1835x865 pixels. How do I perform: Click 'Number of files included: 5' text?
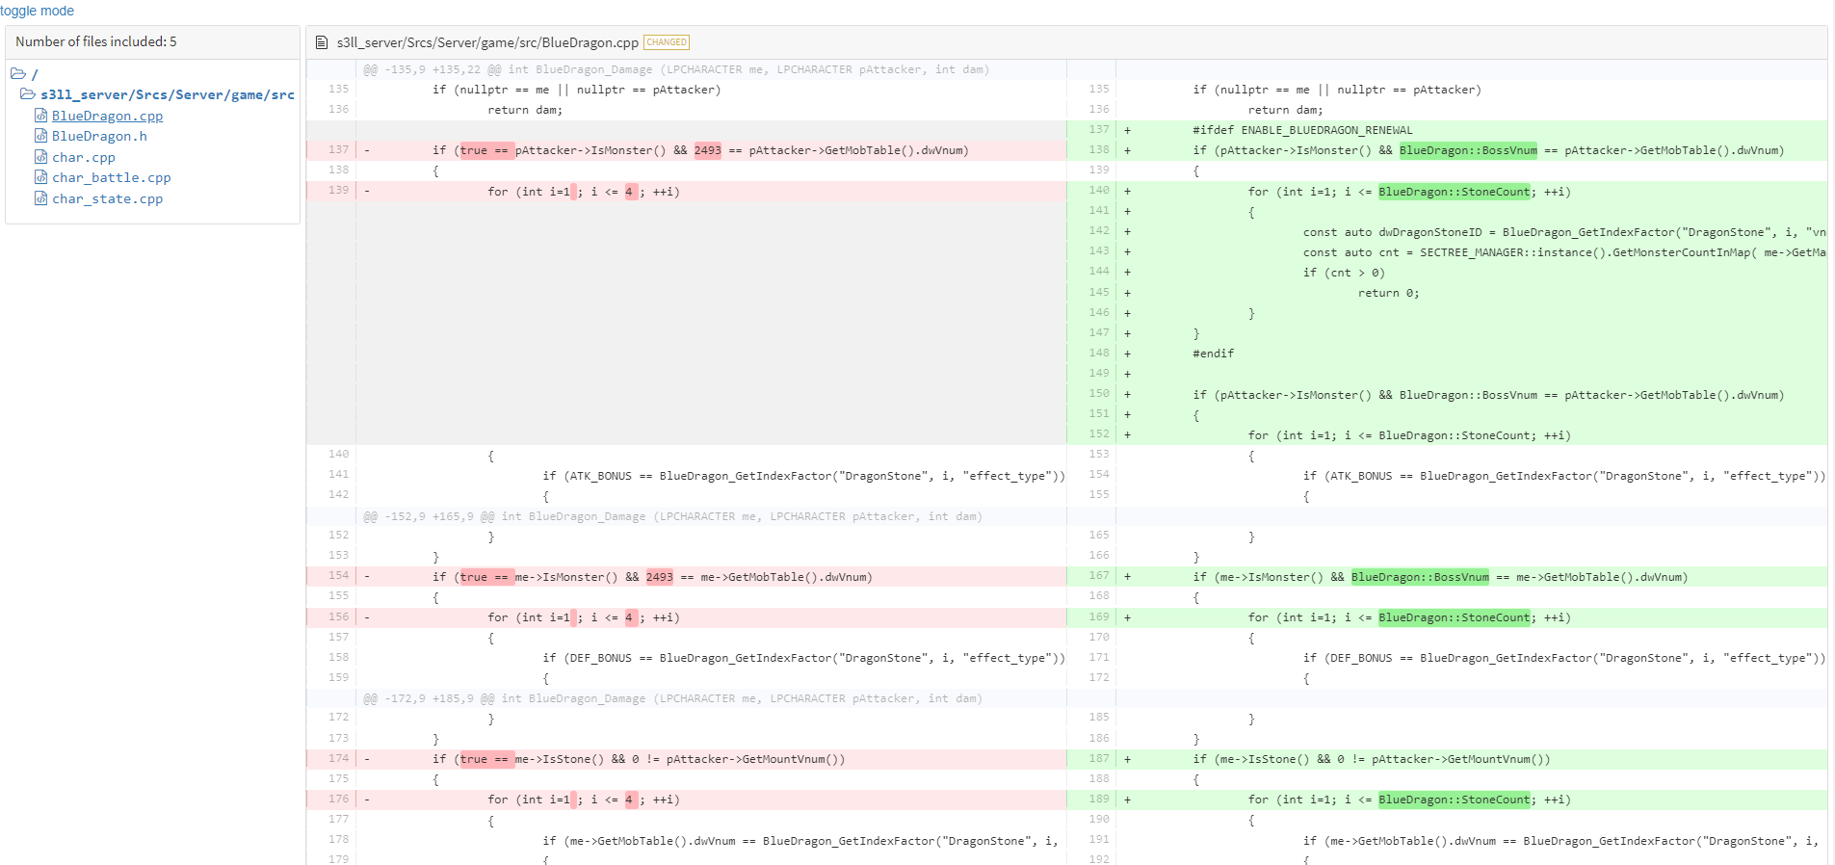click(96, 41)
